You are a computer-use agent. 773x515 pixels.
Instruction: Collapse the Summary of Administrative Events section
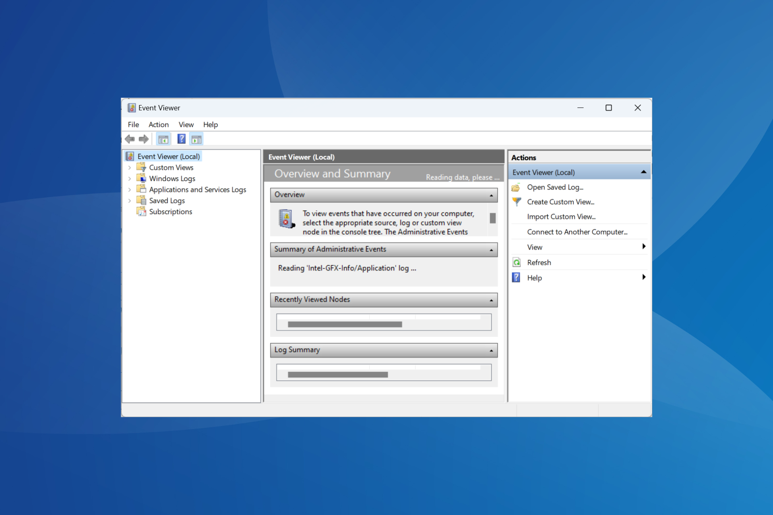(x=491, y=248)
